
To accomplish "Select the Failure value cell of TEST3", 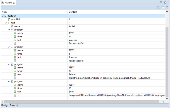I will 116,74.
